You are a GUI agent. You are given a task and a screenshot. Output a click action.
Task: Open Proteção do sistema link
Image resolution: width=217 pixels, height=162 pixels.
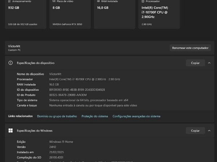[95, 116]
